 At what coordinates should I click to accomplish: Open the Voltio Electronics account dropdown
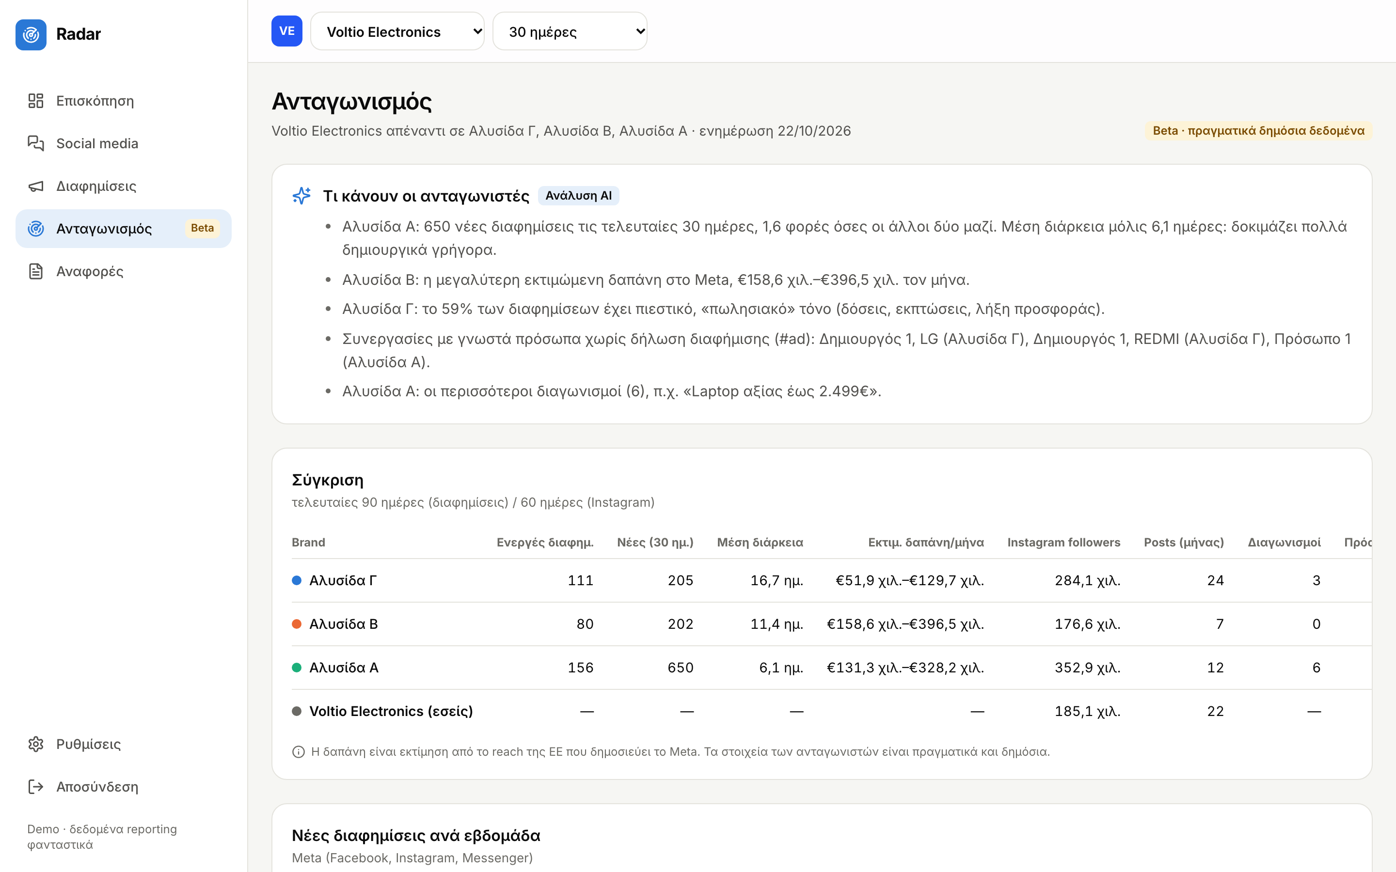click(x=397, y=31)
